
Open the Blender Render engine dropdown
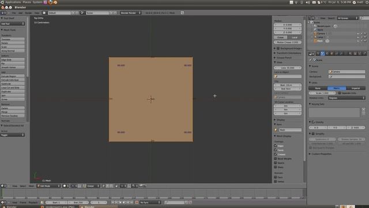(x=131, y=13)
